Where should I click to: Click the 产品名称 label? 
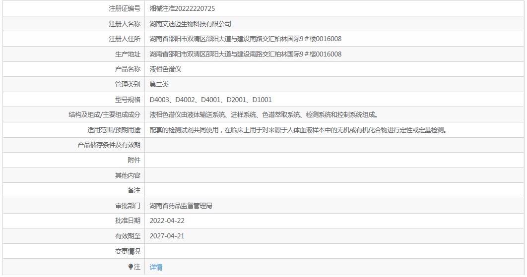(128, 69)
